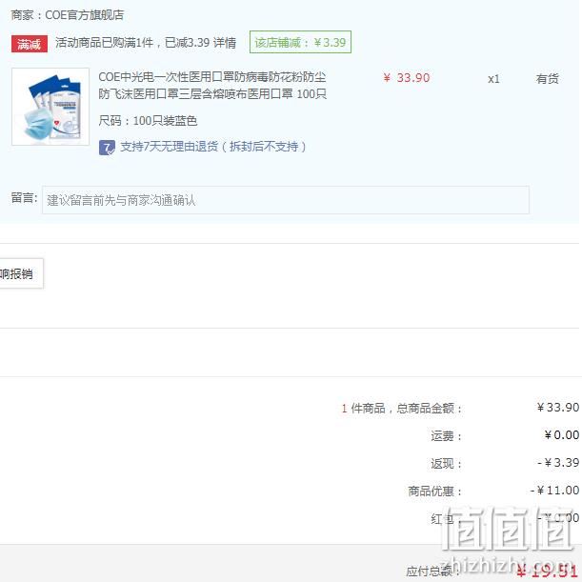The width and height of the screenshot is (582, 582).
Task: Click the 商品优惠 -¥11.00 discount value
Action: (x=555, y=491)
